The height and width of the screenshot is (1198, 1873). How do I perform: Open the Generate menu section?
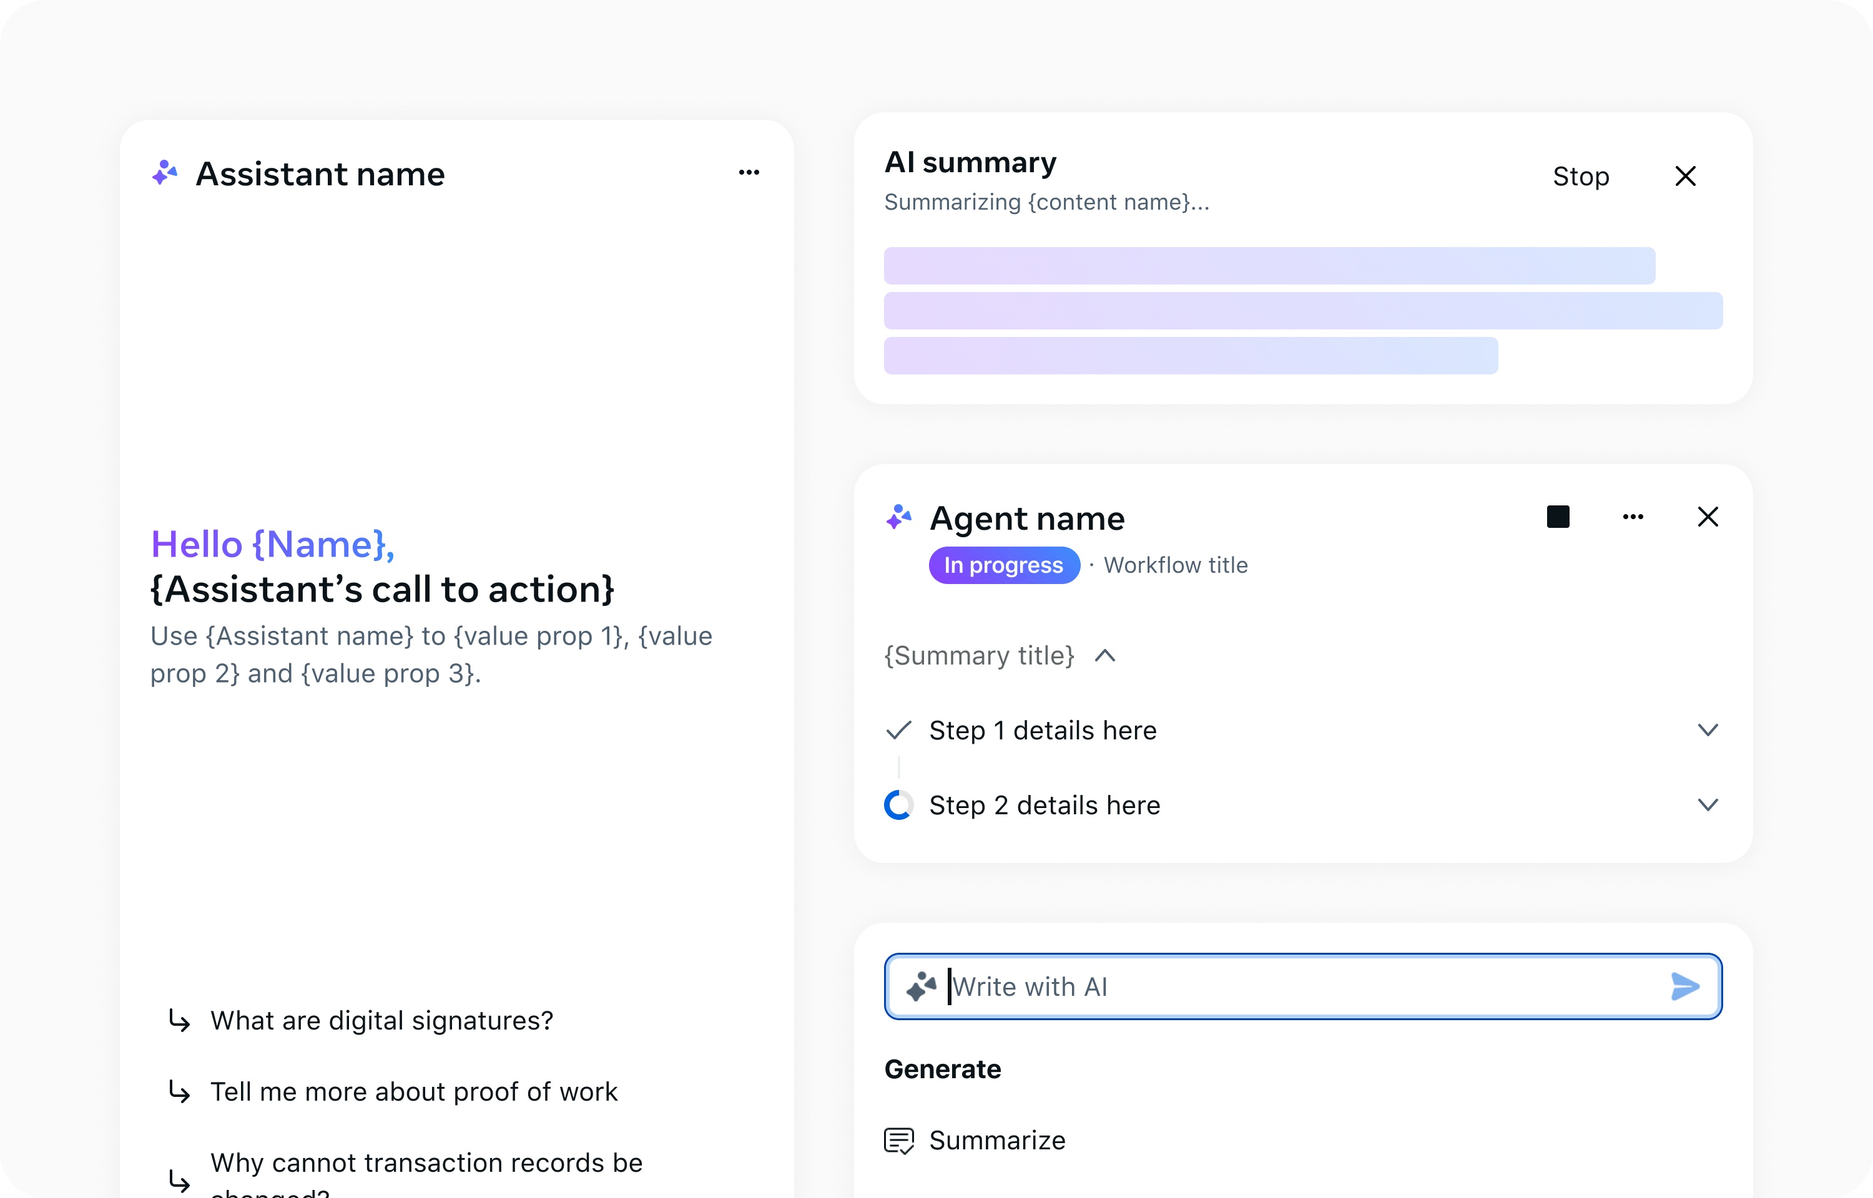click(942, 1069)
